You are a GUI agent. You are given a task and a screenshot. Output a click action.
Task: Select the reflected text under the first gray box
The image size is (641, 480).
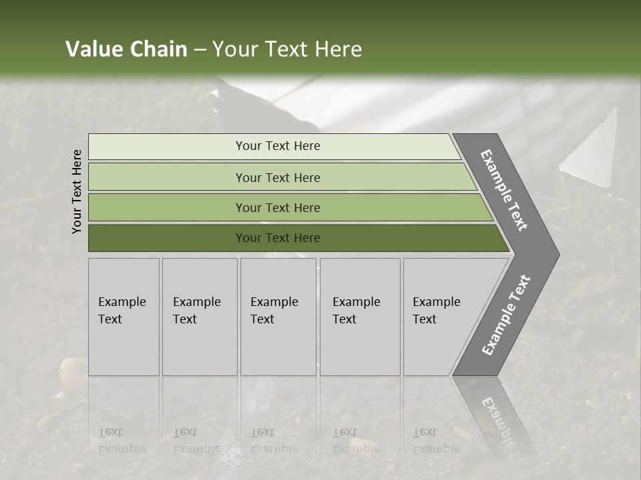(122, 441)
